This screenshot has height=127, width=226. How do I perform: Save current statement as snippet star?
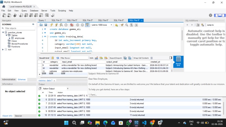(116, 25)
